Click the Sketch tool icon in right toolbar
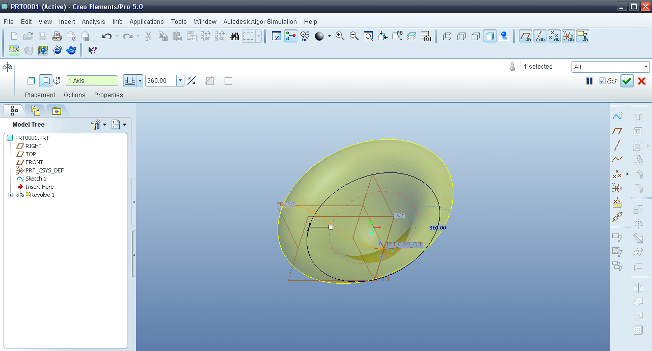The image size is (652, 351). click(617, 117)
